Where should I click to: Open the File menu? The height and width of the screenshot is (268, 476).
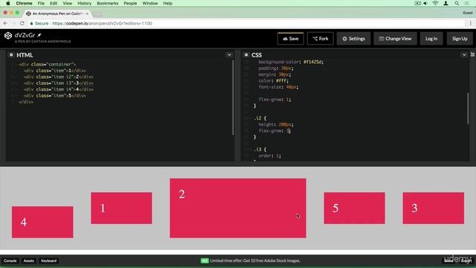pos(41,3)
